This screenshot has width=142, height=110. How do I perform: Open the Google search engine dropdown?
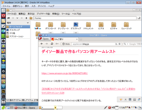[128, 44]
